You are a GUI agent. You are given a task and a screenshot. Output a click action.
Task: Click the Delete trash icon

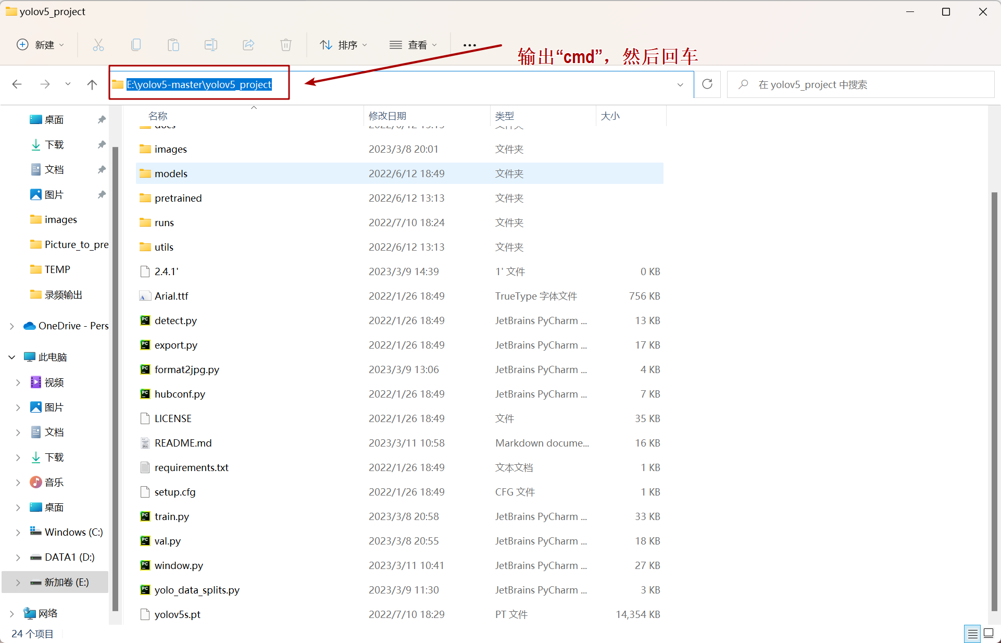click(286, 45)
